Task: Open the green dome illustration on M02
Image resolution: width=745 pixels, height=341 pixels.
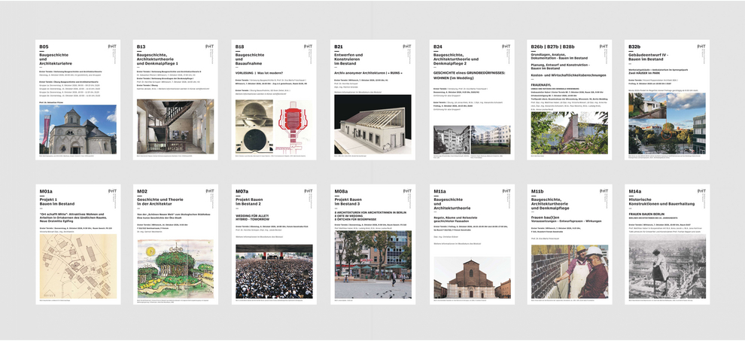Action: (x=175, y=269)
